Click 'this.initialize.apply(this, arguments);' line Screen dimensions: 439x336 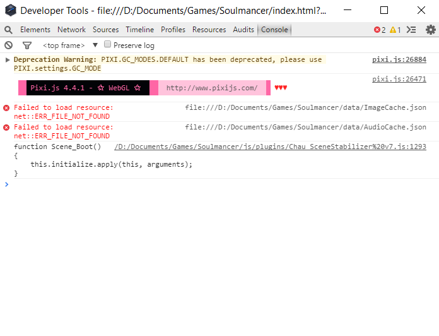tap(112, 164)
